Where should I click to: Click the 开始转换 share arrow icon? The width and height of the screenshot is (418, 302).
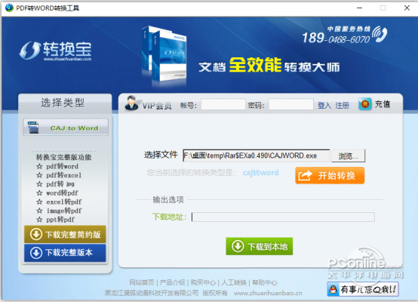(x=305, y=176)
